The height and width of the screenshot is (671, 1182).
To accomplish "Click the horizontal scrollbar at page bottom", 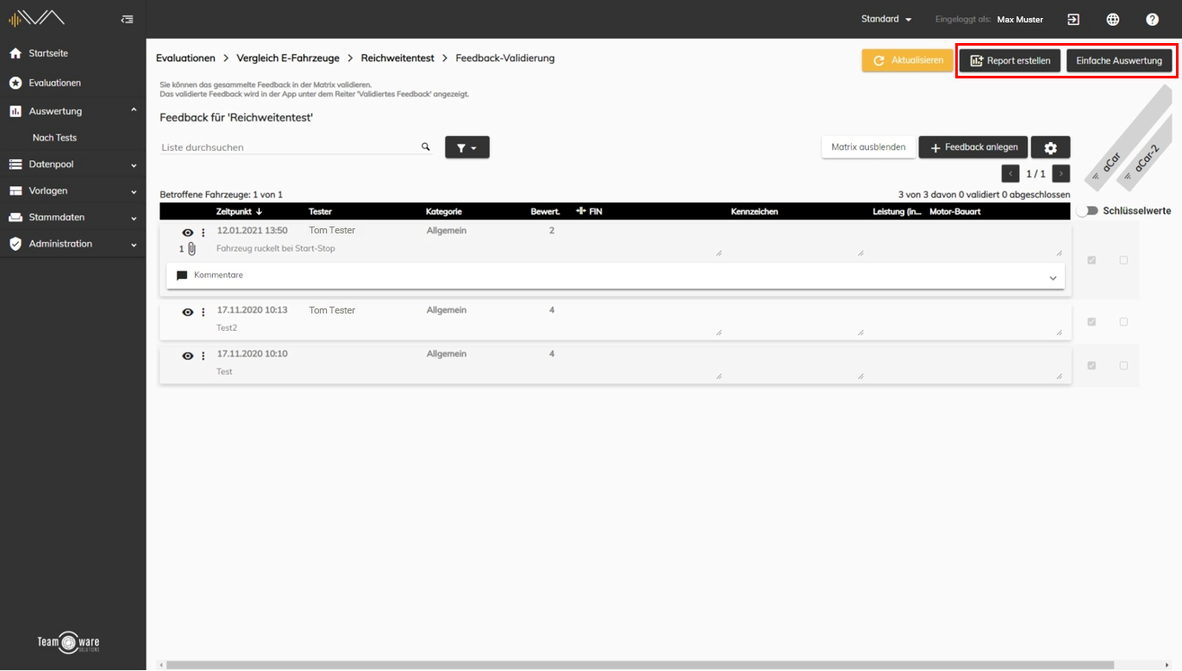I will tap(640, 665).
